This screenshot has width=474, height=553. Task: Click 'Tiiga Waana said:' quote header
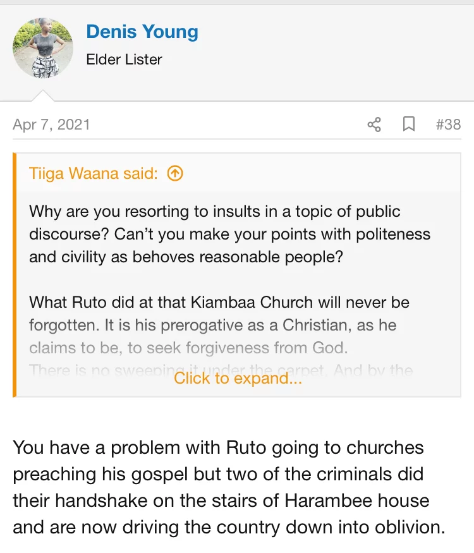click(x=94, y=173)
